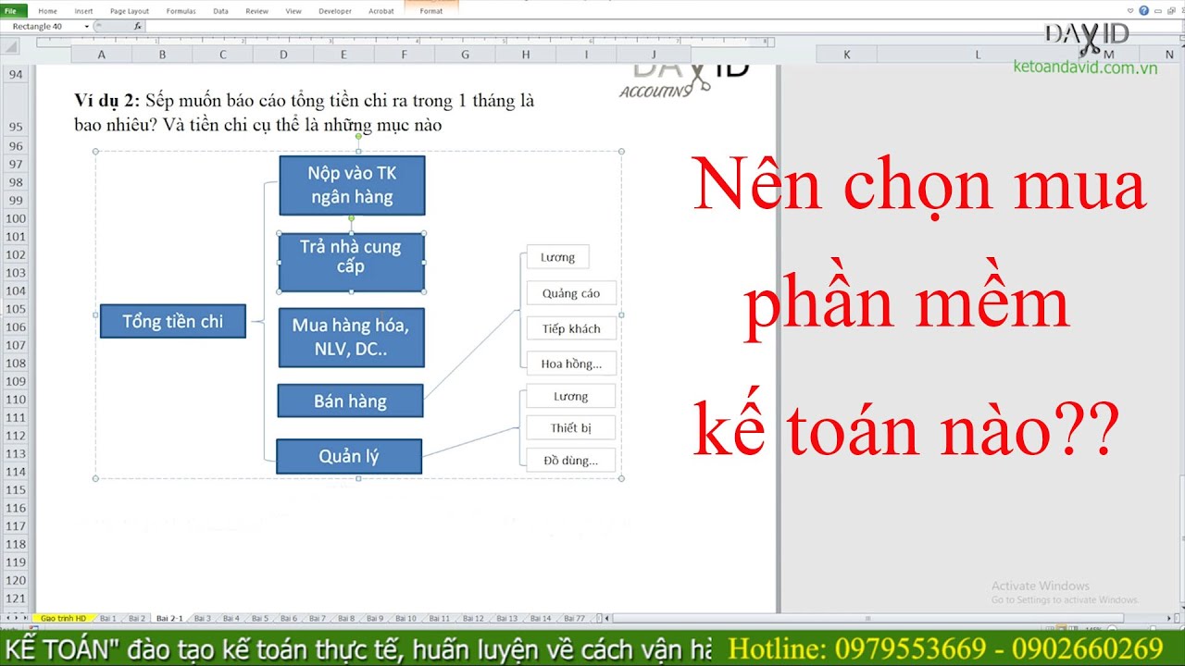This screenshot has height=666, width=1185.
Task: Select column D header
Action: pyautogui.click(x=283, y=55)
